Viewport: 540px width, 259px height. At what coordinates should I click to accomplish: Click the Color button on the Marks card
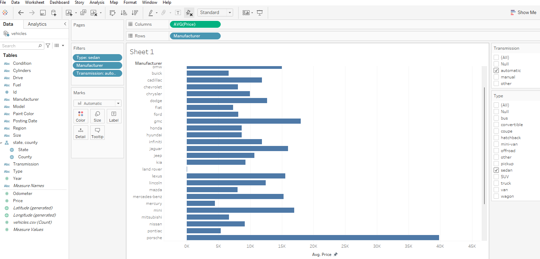pos(81,116)
